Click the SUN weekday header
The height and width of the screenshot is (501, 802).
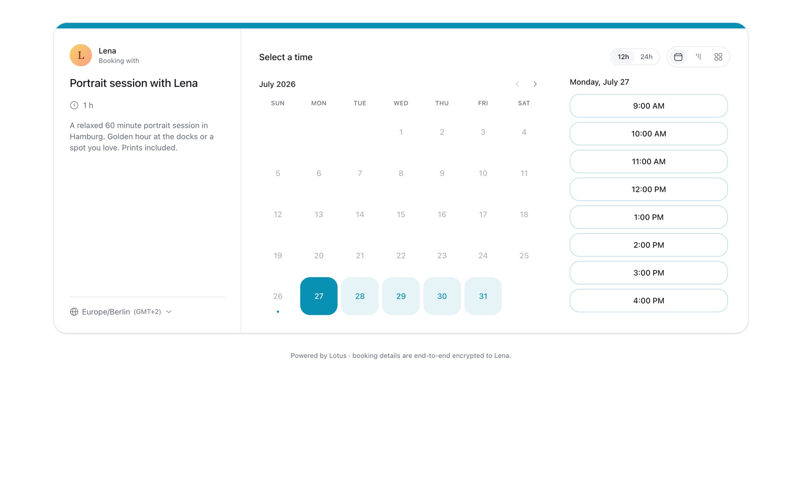click(278, 103)
